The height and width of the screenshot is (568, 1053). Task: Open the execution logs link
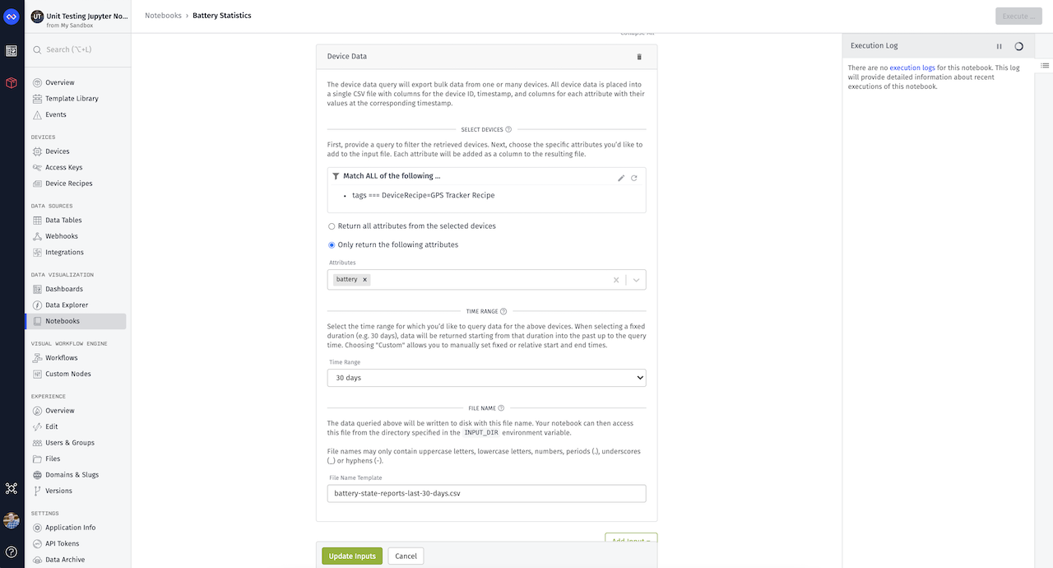pos(912,68)
